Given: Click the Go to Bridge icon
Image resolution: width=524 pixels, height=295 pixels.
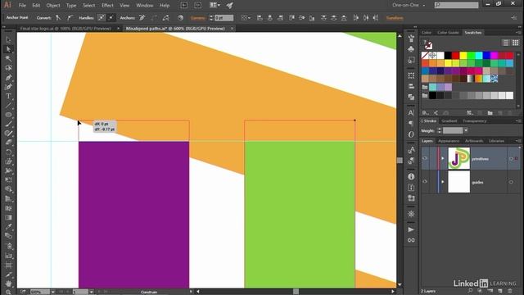Looking at the screenshot, I should 183,5.
